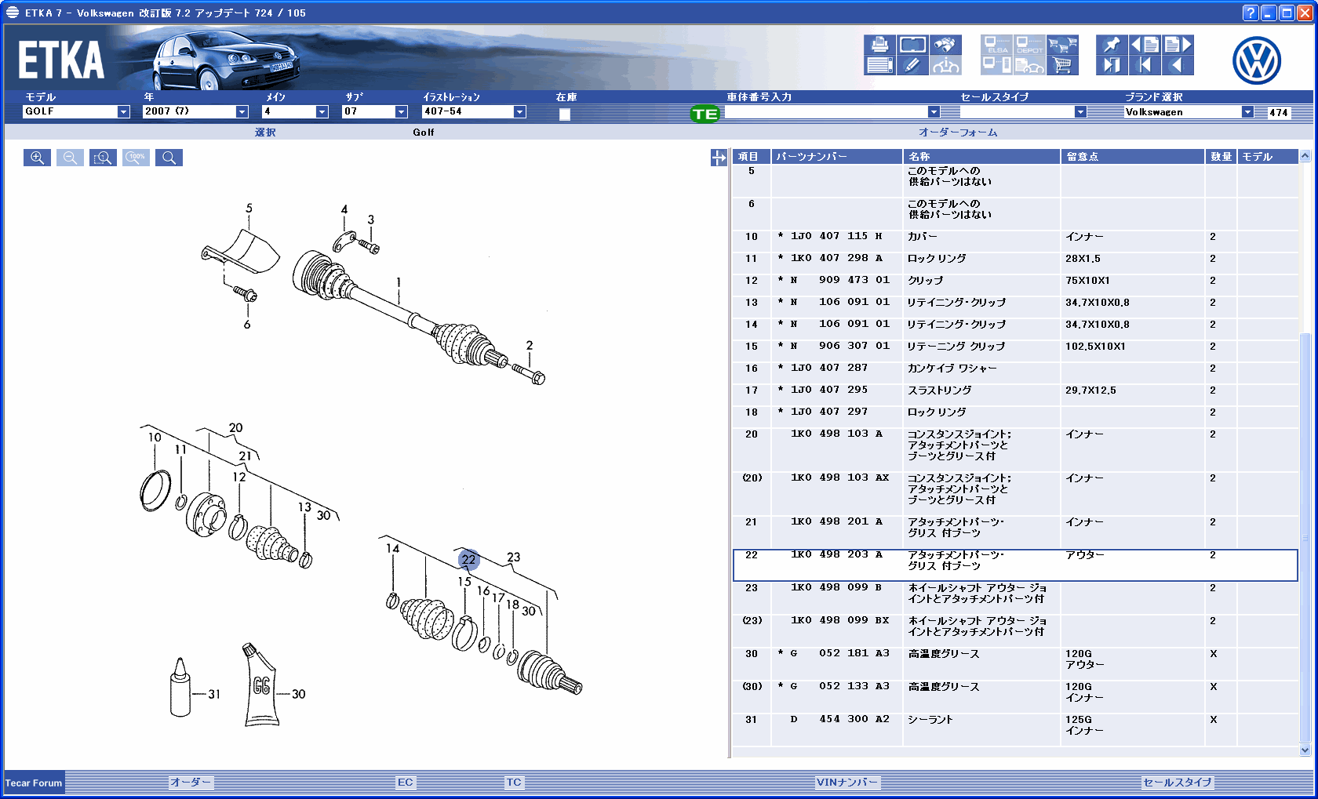Open the サブ group dropdown showing 07
This screenshot has width=1318, height=799.
[x=401, y=112]
